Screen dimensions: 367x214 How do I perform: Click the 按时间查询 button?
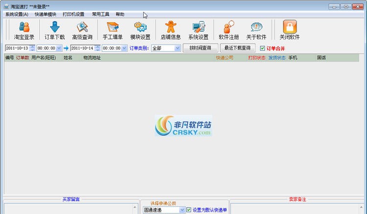coord(200,48)
